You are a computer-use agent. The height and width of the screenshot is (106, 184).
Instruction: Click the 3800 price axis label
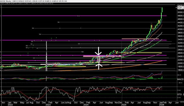pyautogui.click(x=181, y=33)
